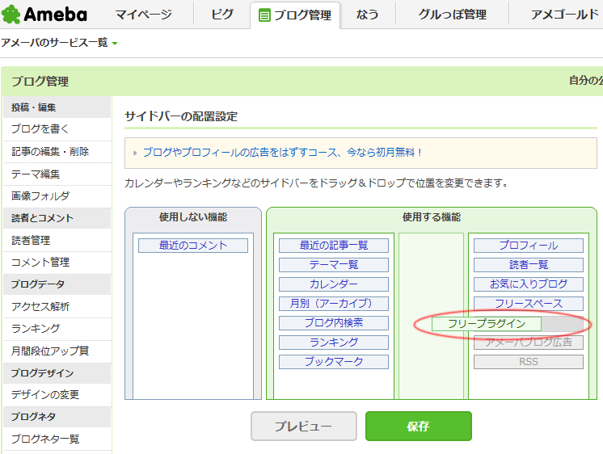The height and width of the screenshot is (454, 603).
Task: Select テーマ一覧 module
Action: (334, 264)
